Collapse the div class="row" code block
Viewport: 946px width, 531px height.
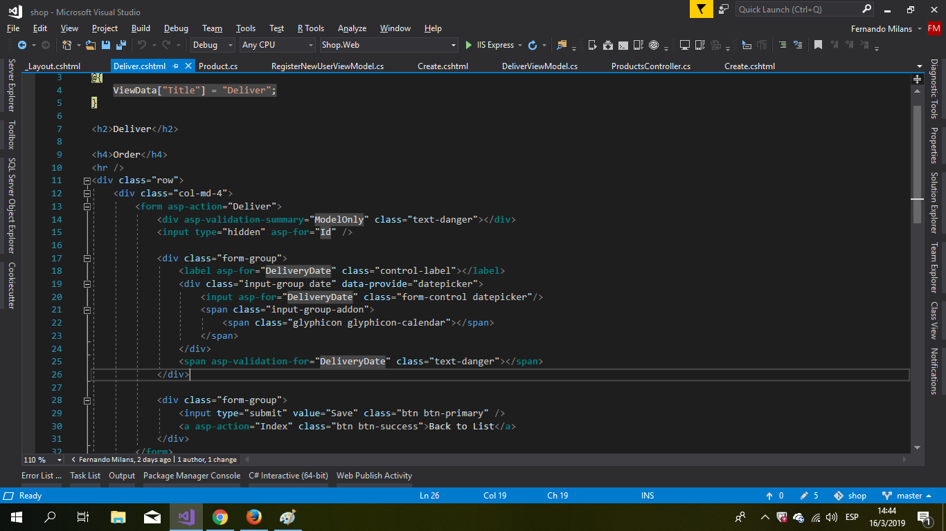pos(87,180)
